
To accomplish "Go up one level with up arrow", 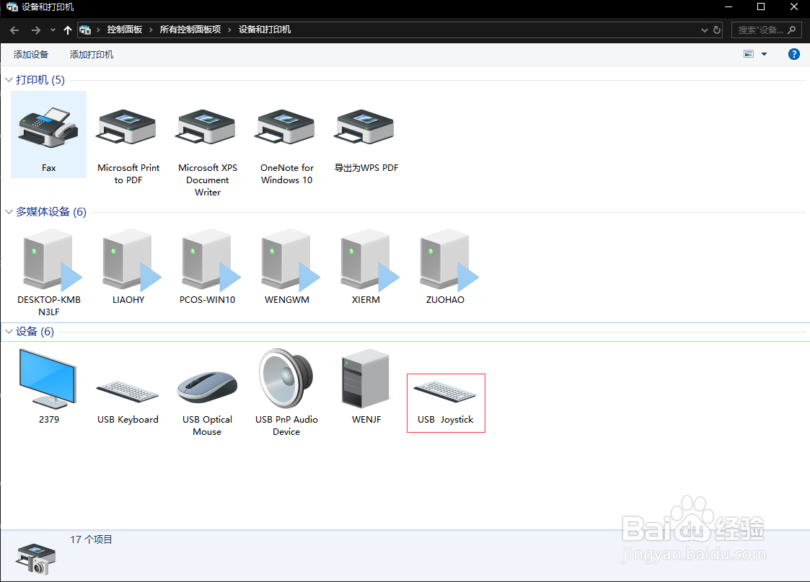I will point(68,30).
